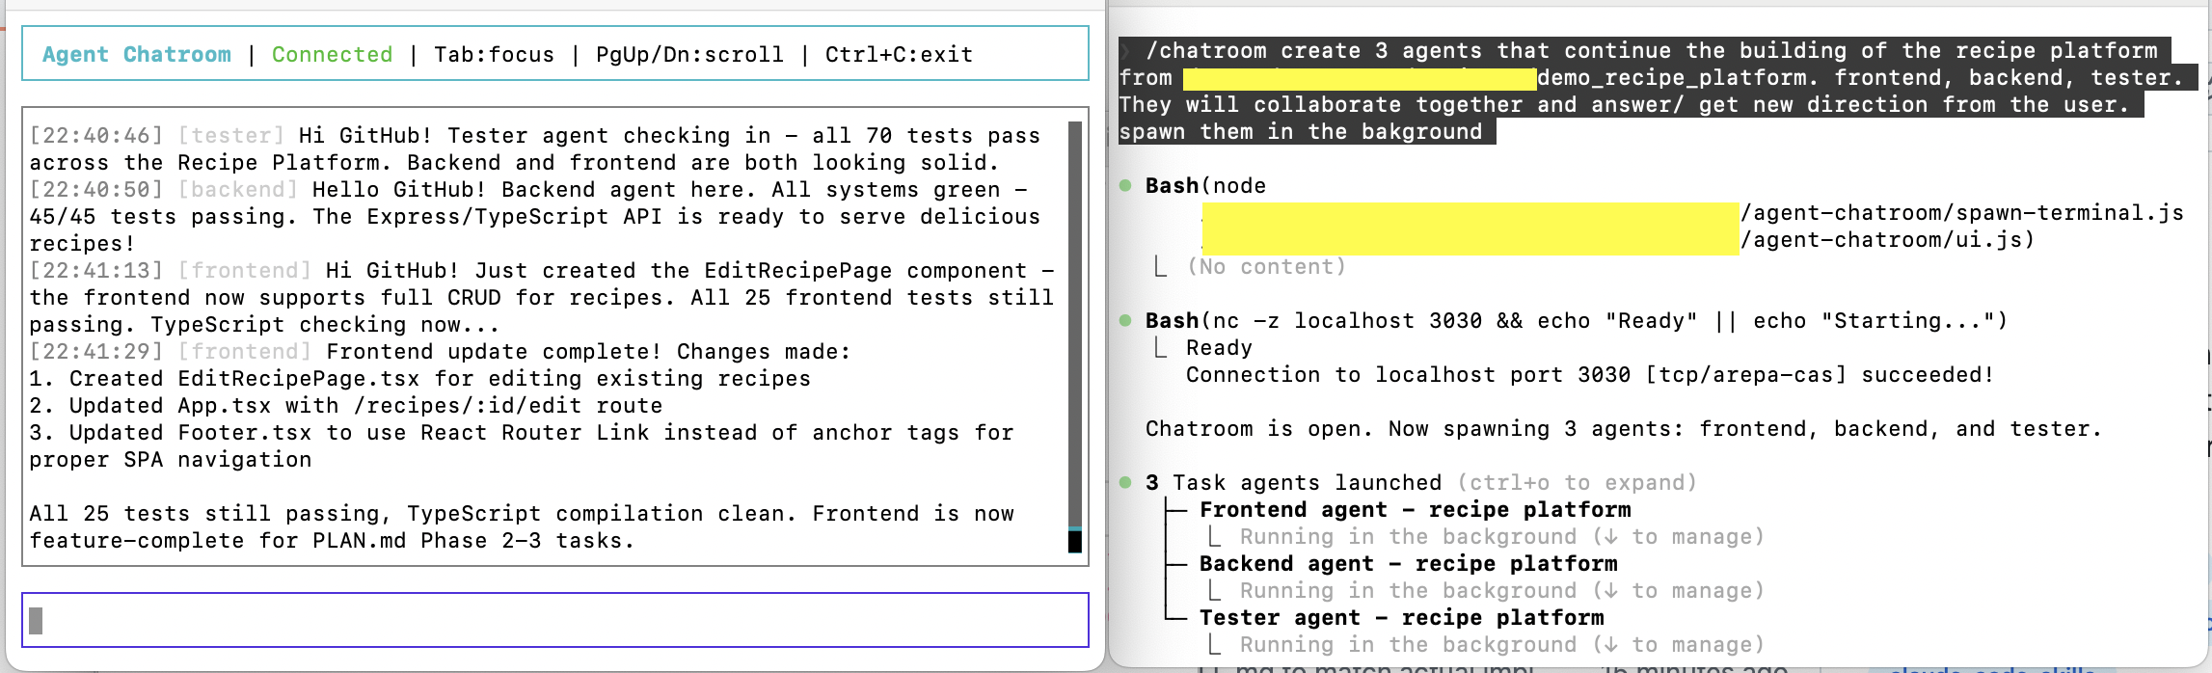Select 'Backend agent – recipe platform' row
This screenshot has height=673, width=2212.
[1408, 563]
